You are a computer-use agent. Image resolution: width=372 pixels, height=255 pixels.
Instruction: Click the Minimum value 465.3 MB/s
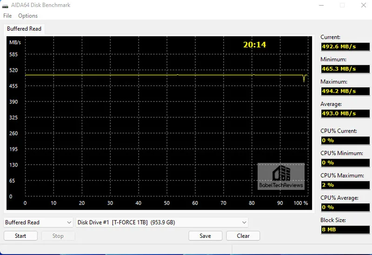pyautogui.click(x=345, y=69)
